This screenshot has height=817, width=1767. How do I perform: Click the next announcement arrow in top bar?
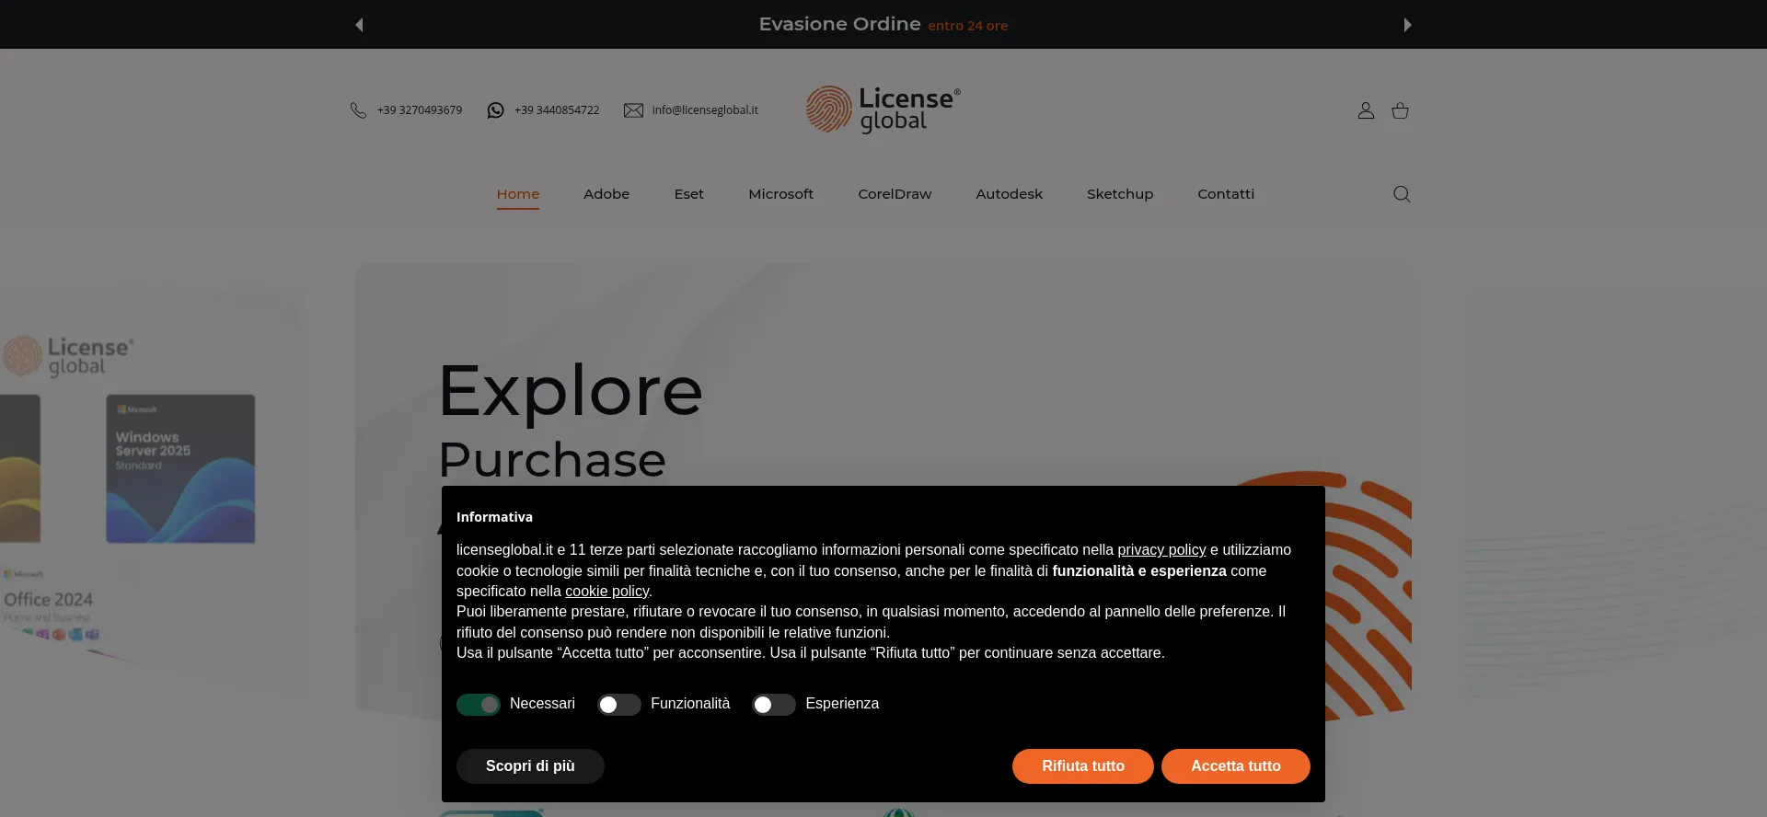1407,25
